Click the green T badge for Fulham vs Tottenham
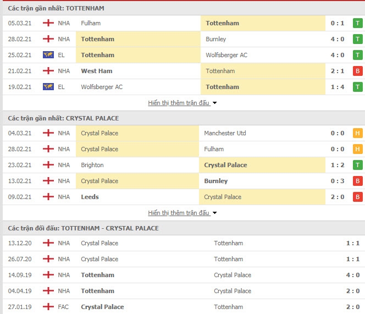 point(357,23)
